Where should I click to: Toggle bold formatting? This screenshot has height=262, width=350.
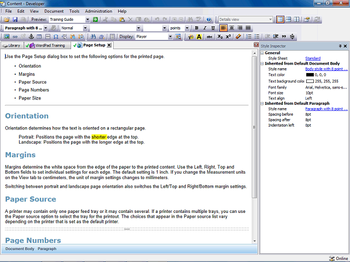[x=196, y=28]
